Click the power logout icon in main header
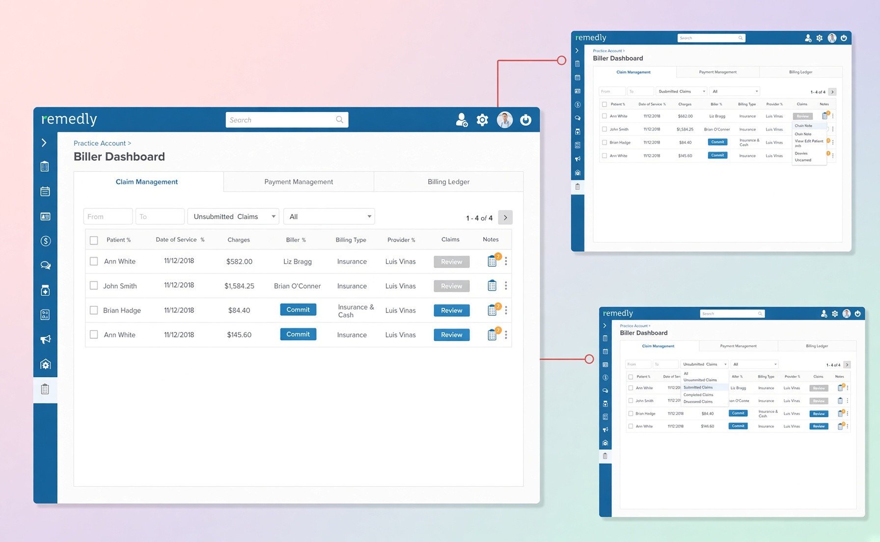Image resolution: width=880 pixels, height=542 pixels. (x=526, y=120)
